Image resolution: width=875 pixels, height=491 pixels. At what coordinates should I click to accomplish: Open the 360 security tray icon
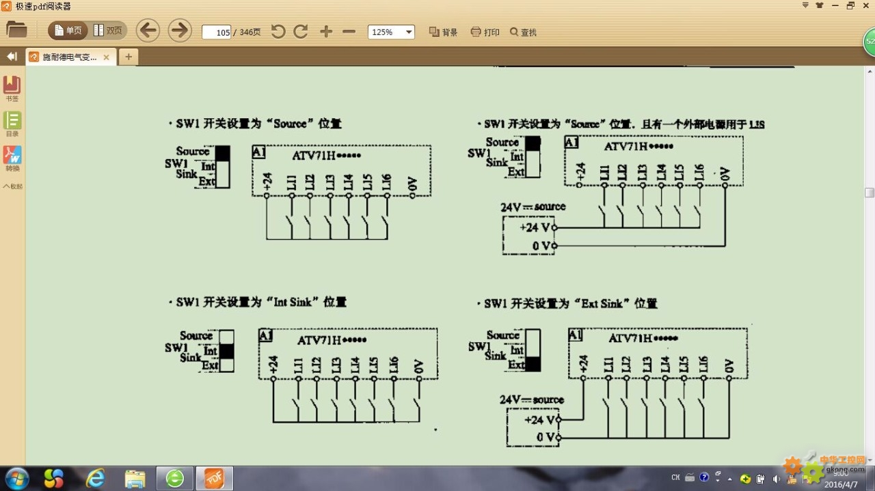(745, 479)
